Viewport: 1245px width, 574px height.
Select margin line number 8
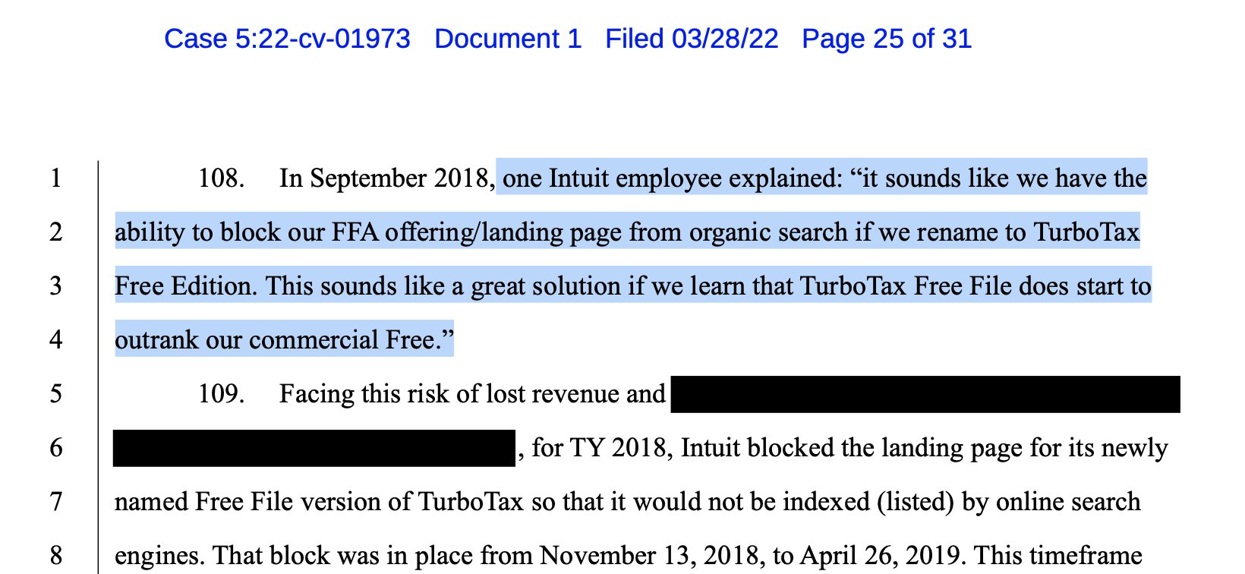55,556
